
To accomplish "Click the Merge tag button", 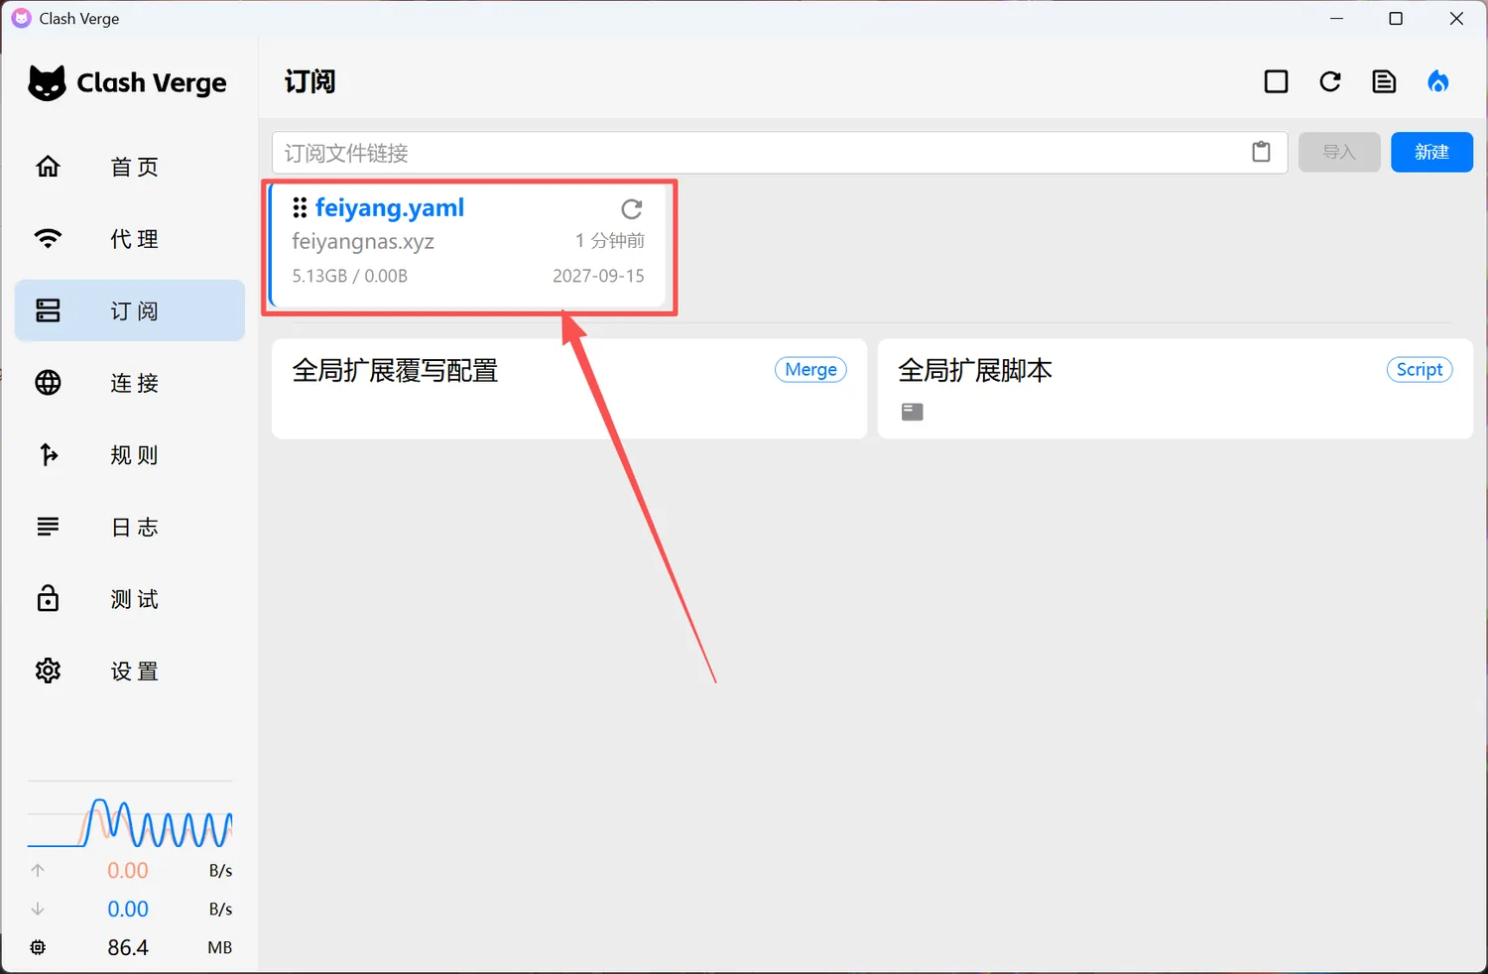I will [811, 370].
